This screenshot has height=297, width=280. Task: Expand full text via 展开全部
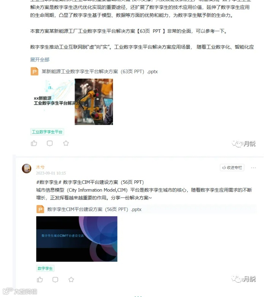point(40,60)
